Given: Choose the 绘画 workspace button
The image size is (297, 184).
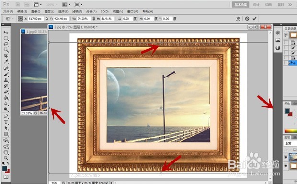Looking at the screenshot, I should tap(268, 4).
